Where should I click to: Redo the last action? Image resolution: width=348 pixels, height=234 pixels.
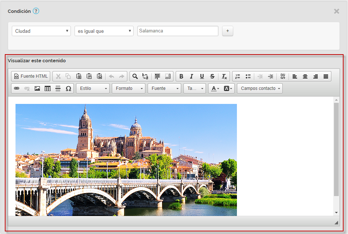[x=122, y=76]
